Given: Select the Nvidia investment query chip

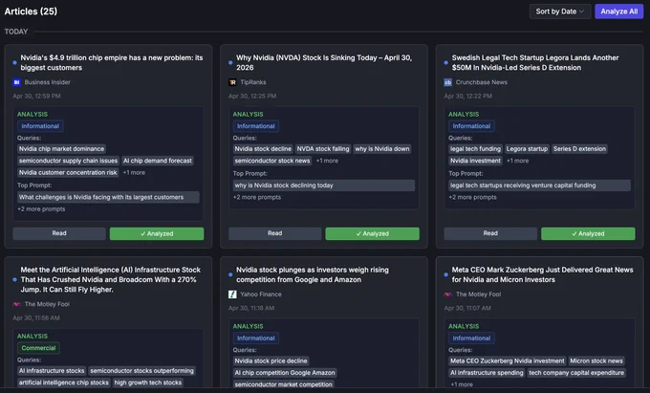Looking at the screenshot, I should tap(475, 161).
